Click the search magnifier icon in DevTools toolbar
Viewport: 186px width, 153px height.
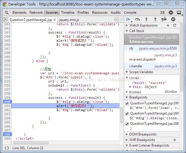[7, 13]
